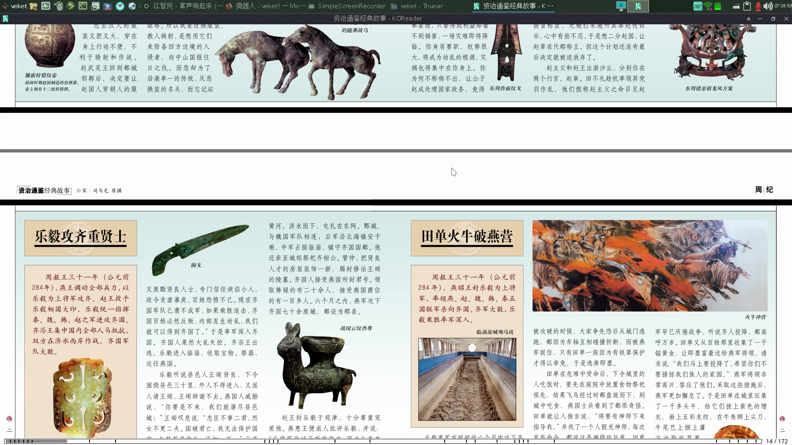
Task: Open the screen recorder launcher icon
Action: tap(108, 6)
